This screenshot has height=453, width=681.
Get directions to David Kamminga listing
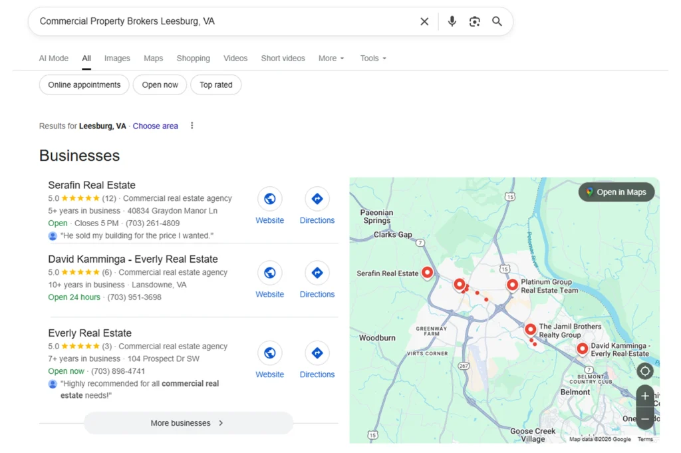point(317,273)
